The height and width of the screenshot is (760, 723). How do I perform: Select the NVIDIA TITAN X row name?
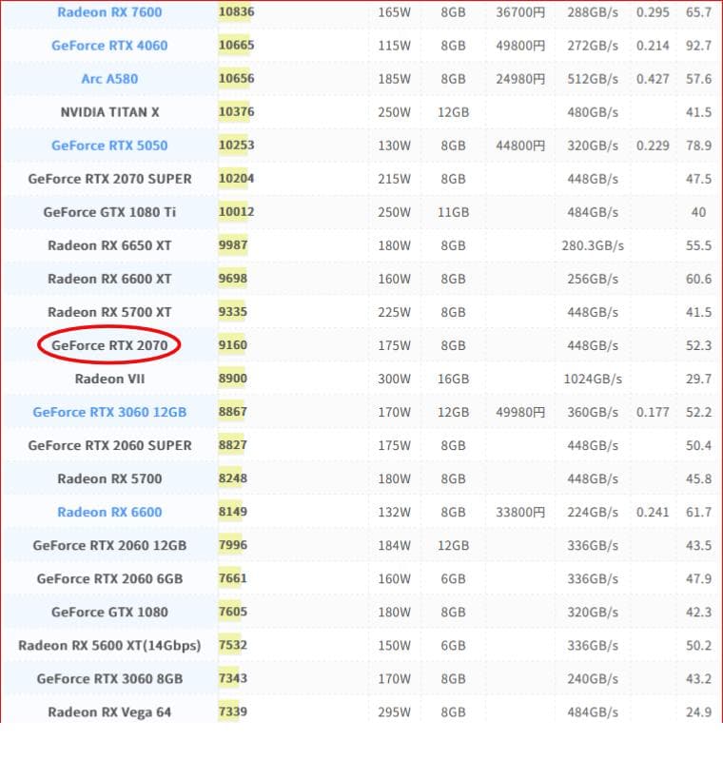pos(109,112)
